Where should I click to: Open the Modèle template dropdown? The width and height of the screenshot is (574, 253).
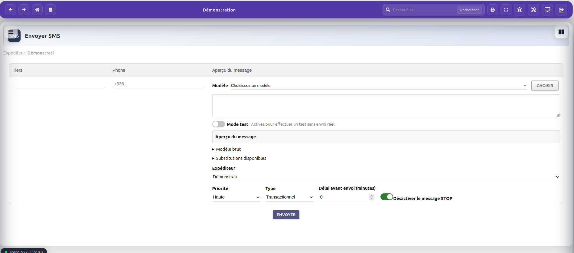click(x=378, y=86)
